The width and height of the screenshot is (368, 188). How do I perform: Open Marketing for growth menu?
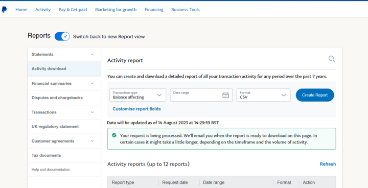coord(116,10)
